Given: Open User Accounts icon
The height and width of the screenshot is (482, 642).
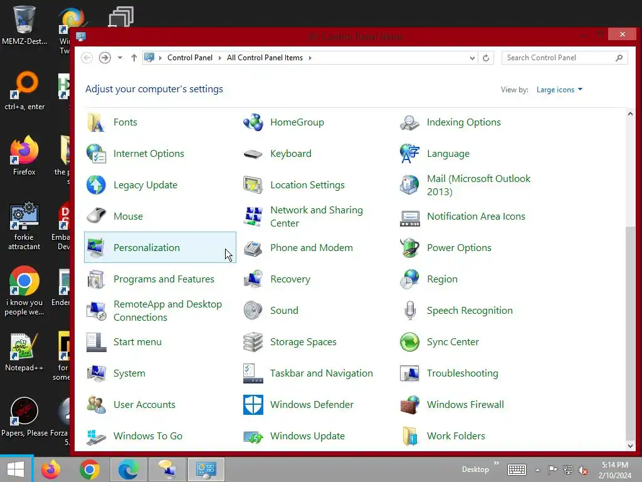Looking at the screenshot, I should coord(96,405).
